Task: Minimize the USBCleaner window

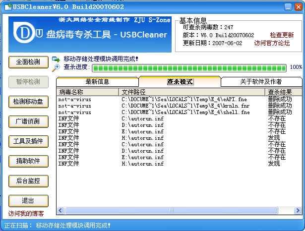Action: point(288,7)
